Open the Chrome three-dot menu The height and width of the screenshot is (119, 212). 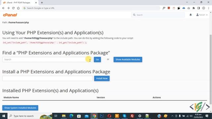pyautogui.click(x=209, y=8)
